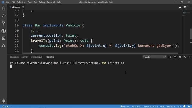The image size is (192, 108).
Task: Click the 'Ln 28, Col 1' cursor position
Action: 137,106
